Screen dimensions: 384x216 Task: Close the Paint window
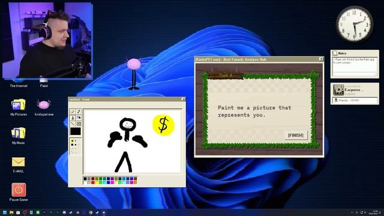(183, 99)
